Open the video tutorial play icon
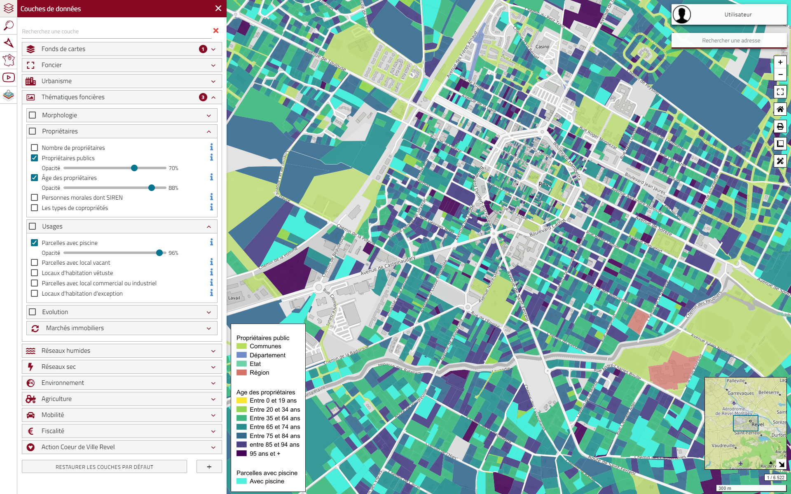This screenshot has height=494, width=791. [x=9, y=77]
